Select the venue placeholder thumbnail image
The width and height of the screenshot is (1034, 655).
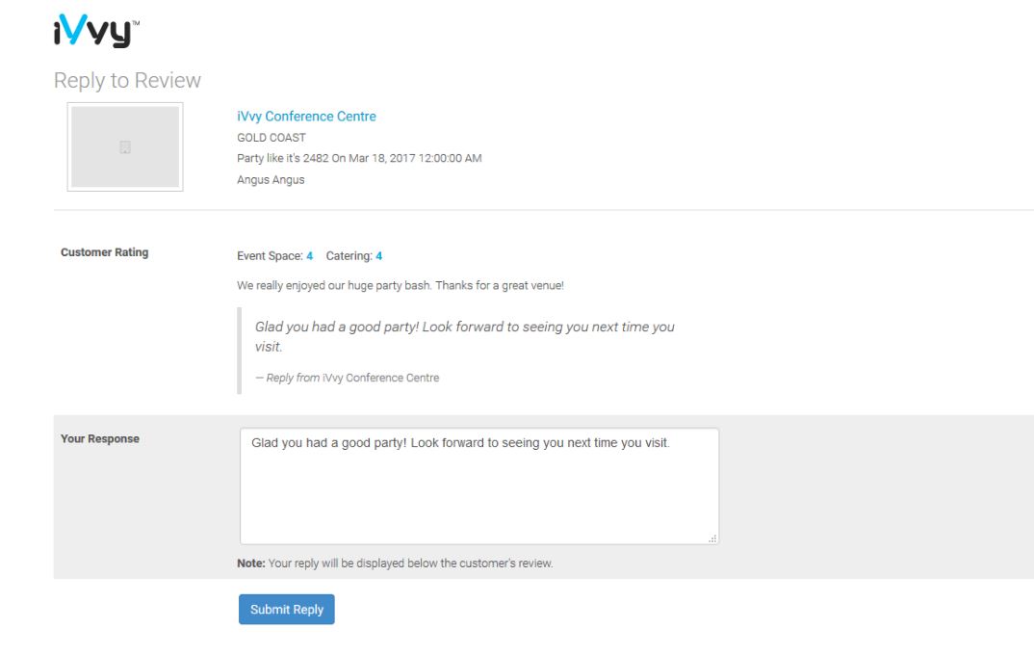pos(125,146)
